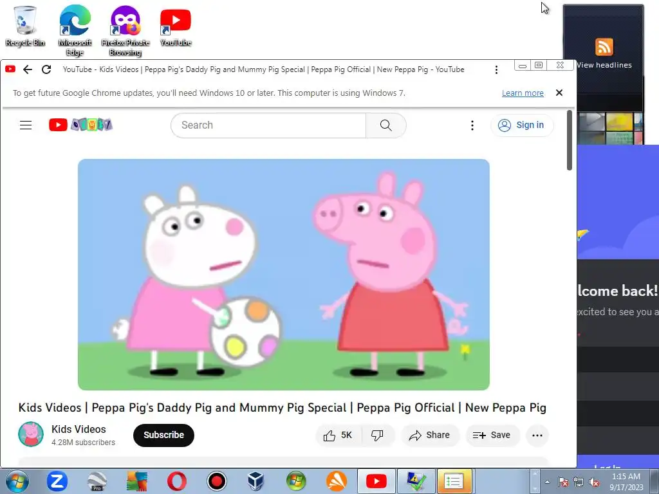Open the red record-button app in taskbar
The width and height of the screenshot is (659, 494).
point(216,481)
